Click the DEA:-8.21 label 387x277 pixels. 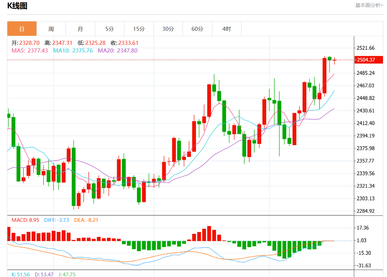pos(86,220)
